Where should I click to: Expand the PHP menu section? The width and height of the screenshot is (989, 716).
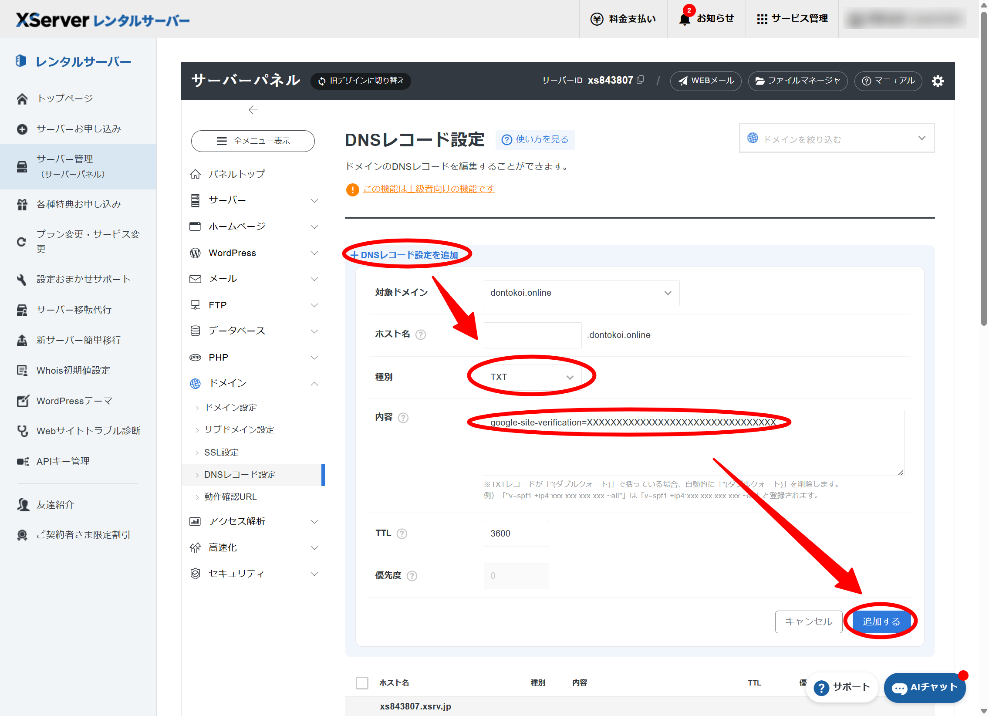253,357
